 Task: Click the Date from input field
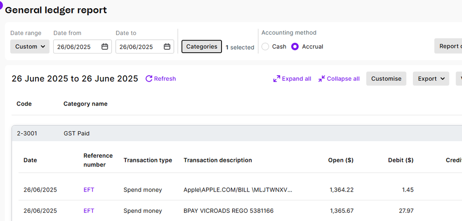point(77,47)
